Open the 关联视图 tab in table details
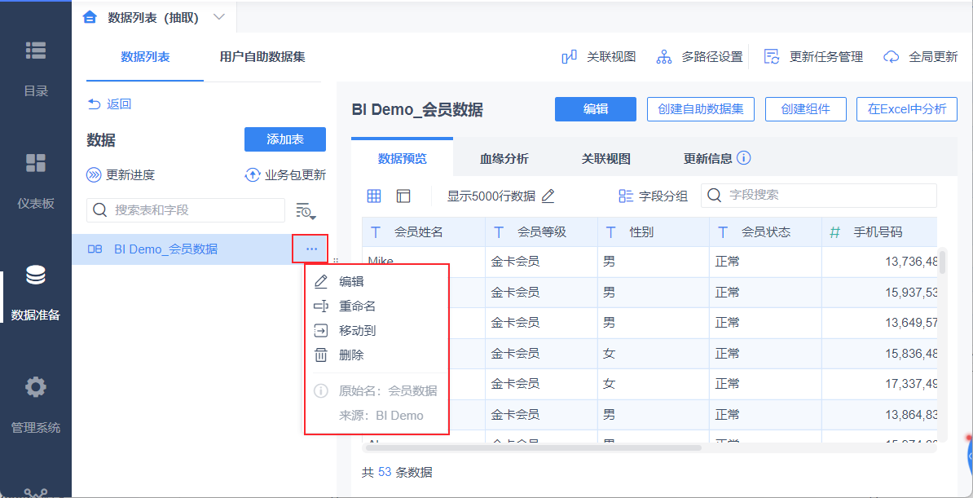Image resolution: width=973 pixels, height=498 pixels. 605,158
